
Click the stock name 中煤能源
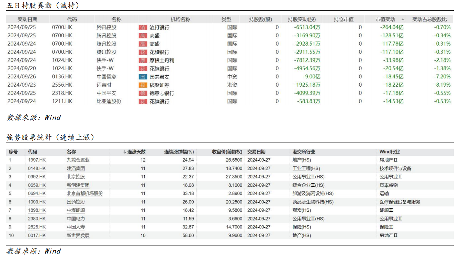tap(76, 210)
